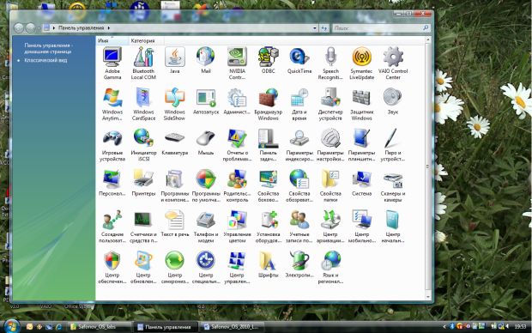Screen dimensions: 532x333
Task: Open Центр обновления Windows icon
Action: click(143, 267)
